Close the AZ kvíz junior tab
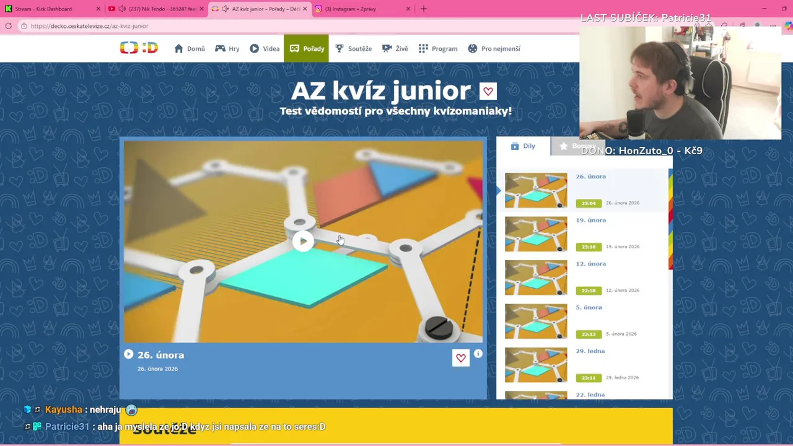 (304, 9)
